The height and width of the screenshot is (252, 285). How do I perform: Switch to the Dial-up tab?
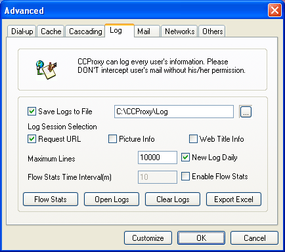click(22, 31)
